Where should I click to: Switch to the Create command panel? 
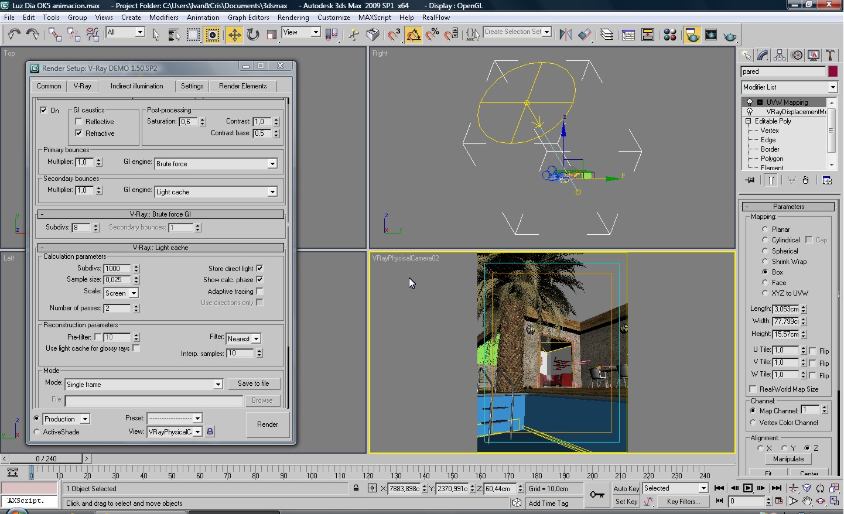point(746,55)
